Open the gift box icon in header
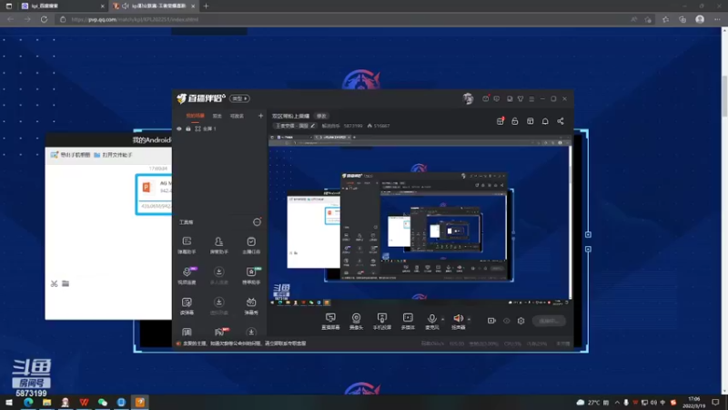 coord(531,121)
